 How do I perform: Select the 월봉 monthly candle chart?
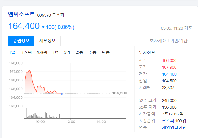pyautogui.click(x=106, y=53)
